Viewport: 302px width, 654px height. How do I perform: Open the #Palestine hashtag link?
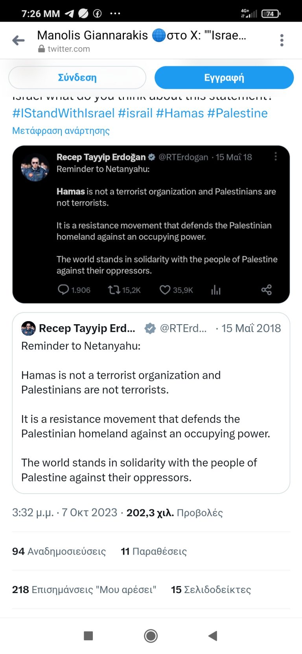[x=237, y=113]
